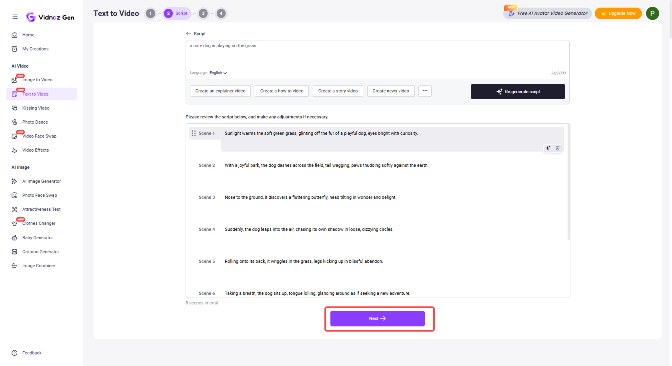The width and height of the screenshot is (672, 366).
Task: Click the Scene 2 label
Action: 207,165
